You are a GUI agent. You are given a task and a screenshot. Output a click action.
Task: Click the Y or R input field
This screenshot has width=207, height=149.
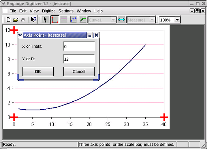79,59
